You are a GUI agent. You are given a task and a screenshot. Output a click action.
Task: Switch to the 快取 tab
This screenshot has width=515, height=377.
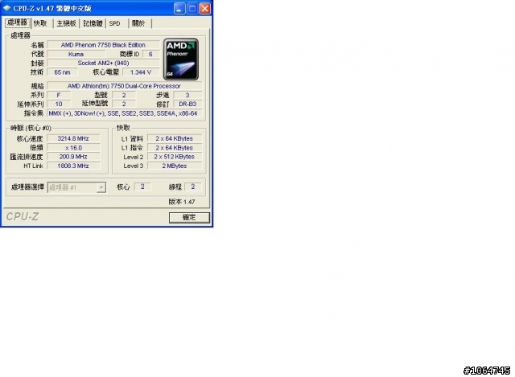pos(41,23)
